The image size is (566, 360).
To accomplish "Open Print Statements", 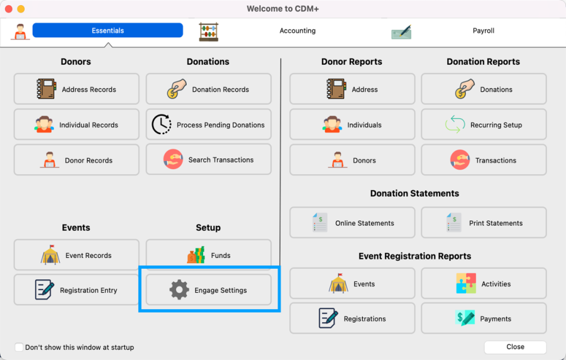I will pos(484,223).
